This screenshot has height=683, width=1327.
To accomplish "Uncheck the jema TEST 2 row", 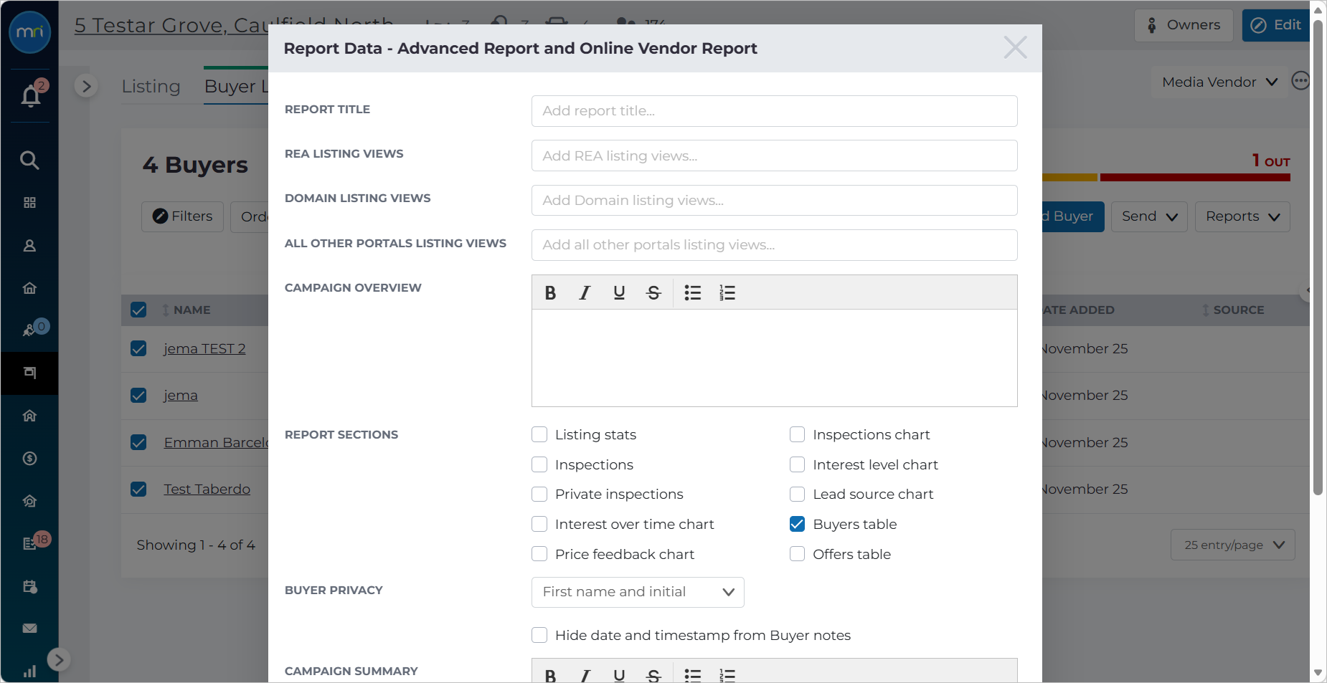I will (138, 348).
